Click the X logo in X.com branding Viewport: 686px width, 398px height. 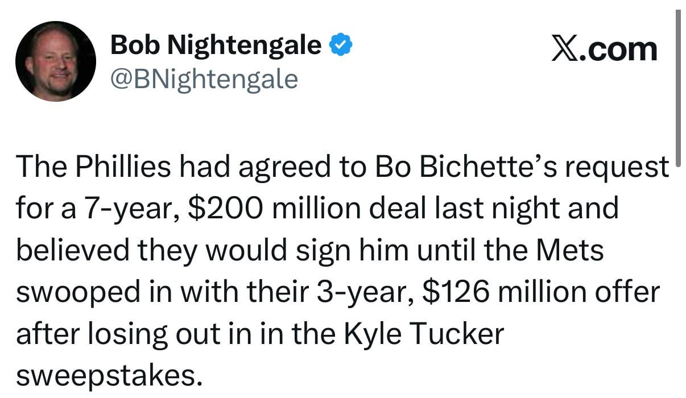pos(566,48)
